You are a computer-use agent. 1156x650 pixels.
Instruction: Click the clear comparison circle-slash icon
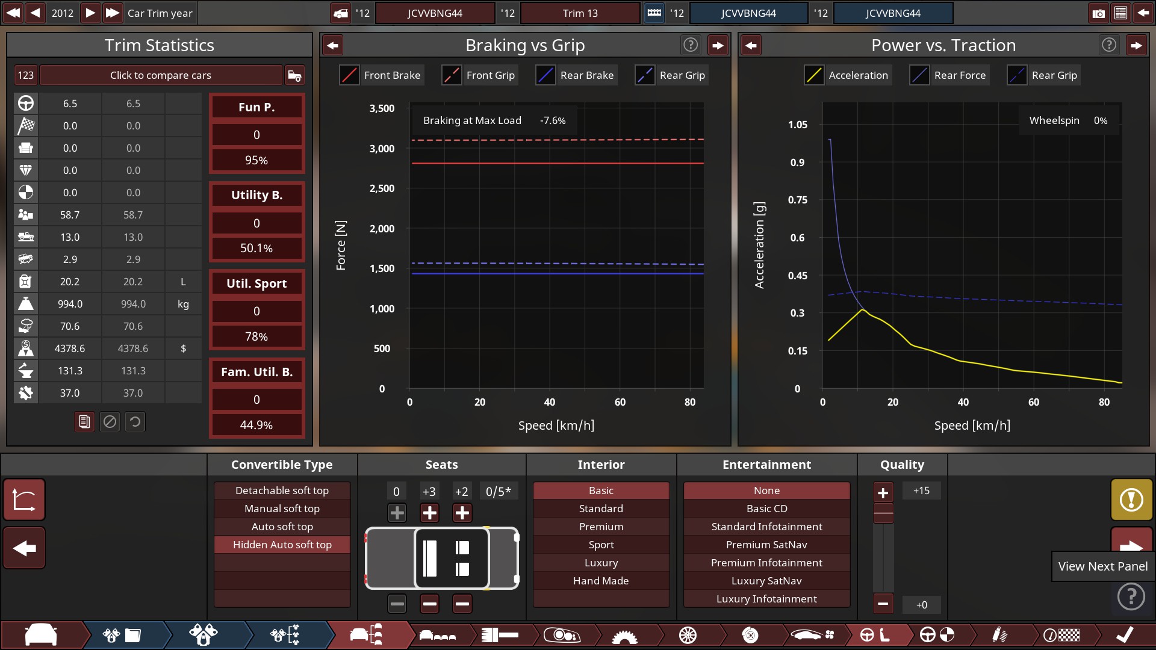tap(110, 422)
